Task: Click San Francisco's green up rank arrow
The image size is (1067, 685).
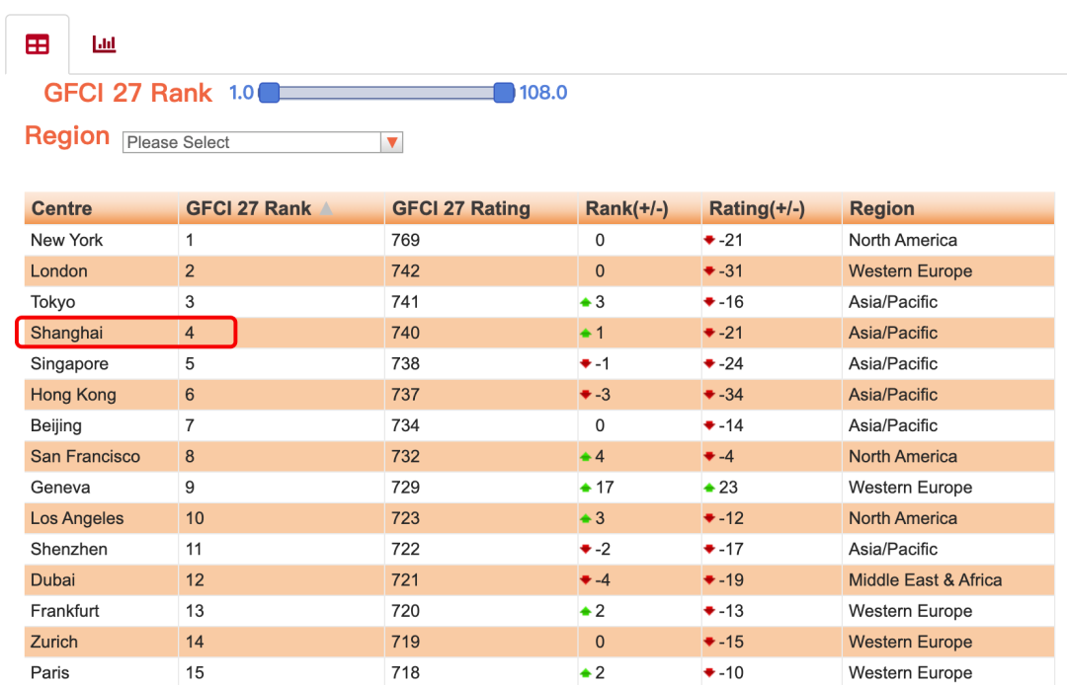Action: pyautogui.click(x=585, y=457)
